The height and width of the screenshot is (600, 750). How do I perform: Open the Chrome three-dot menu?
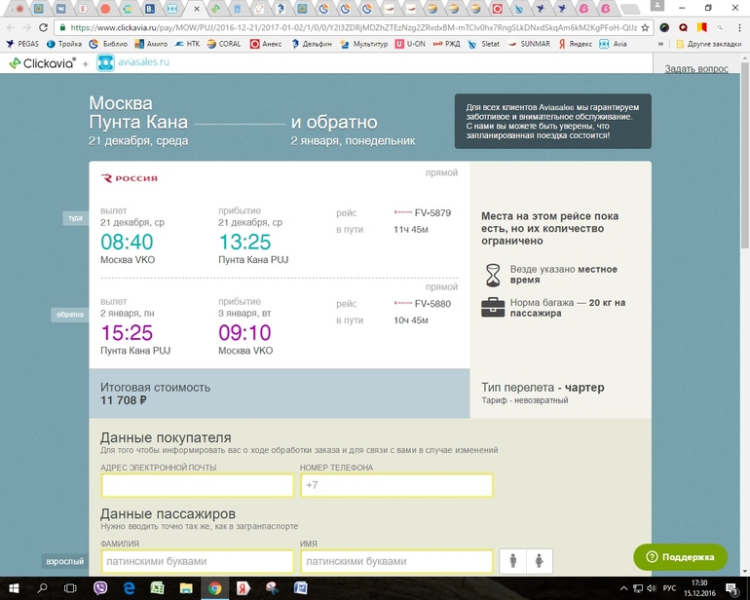[x=735, y=27]
